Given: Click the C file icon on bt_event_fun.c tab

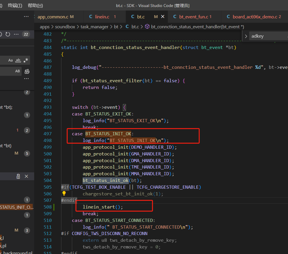Looking at the screenshot, I should click(175, 17).
